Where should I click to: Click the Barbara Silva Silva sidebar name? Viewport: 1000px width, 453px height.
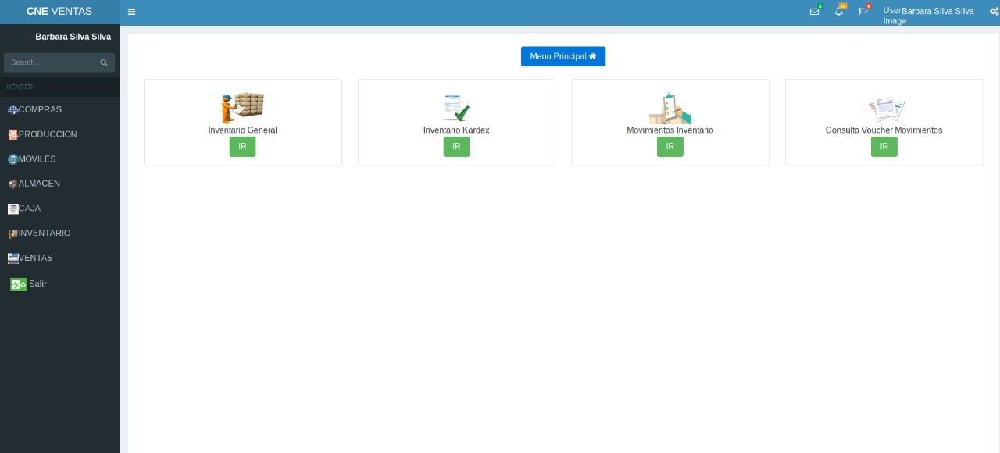[73, 37]
